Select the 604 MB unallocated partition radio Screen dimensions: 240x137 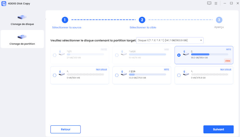(54, 75)
